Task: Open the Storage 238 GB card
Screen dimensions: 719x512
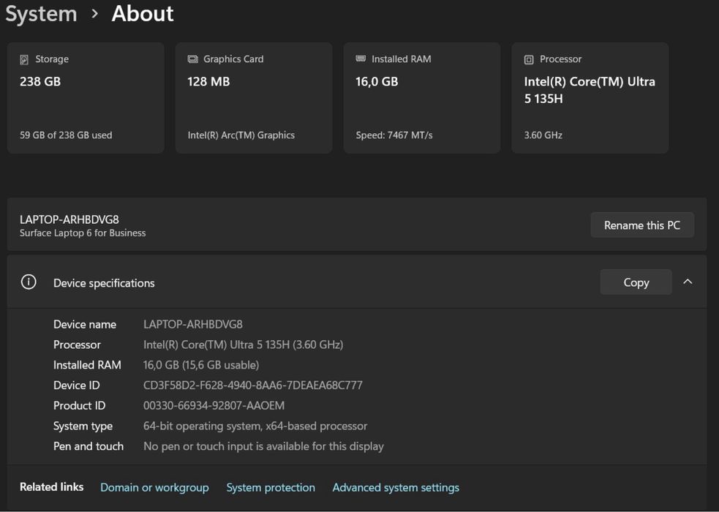Action: pos(86,98)
